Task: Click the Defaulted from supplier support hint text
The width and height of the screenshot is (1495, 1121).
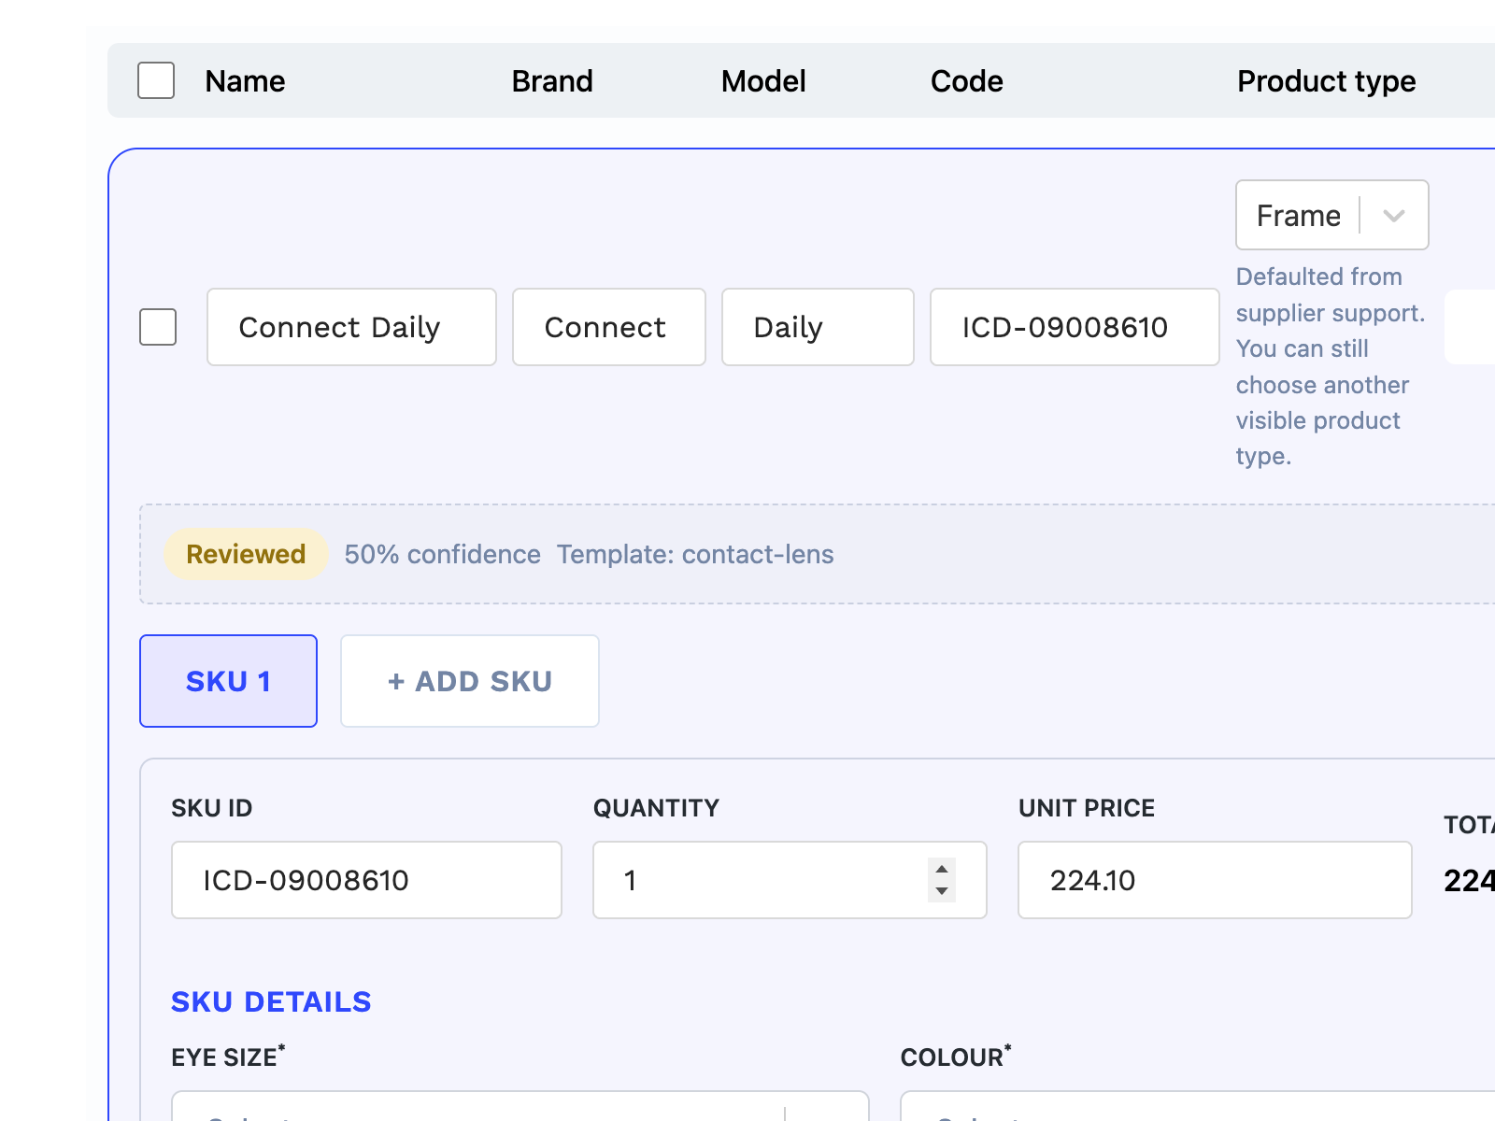Action: (x=1331, y=366)
